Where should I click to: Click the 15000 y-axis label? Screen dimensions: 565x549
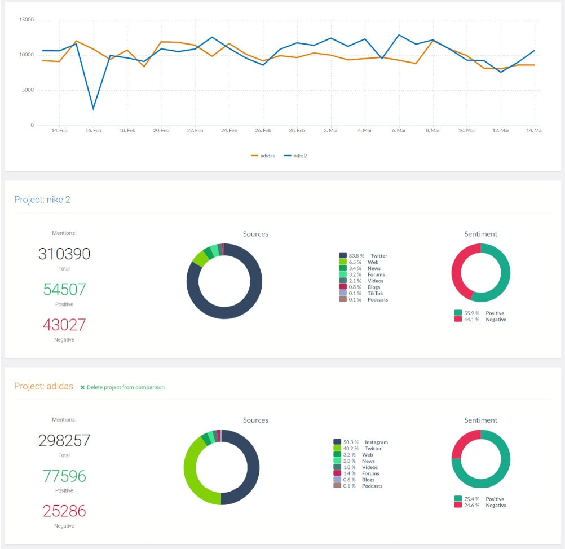pos(27,20)
